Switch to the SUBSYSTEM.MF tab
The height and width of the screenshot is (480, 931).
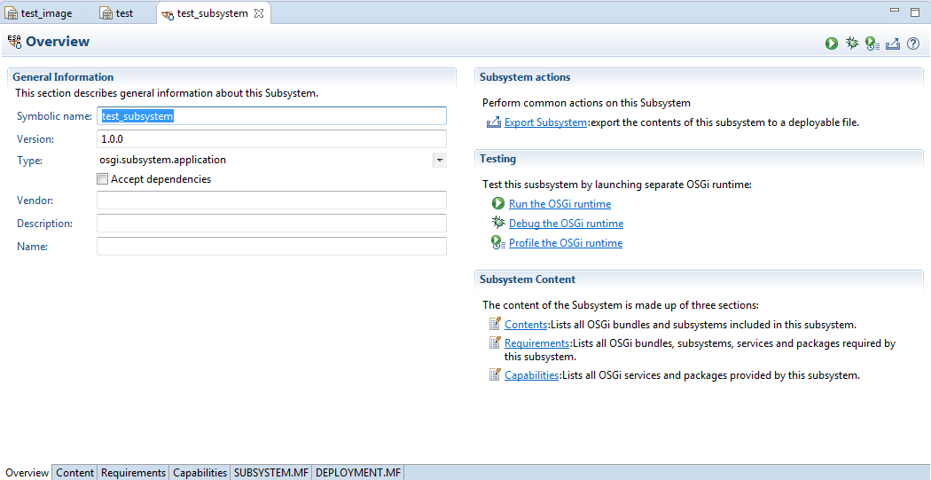(x=270, y=473)
